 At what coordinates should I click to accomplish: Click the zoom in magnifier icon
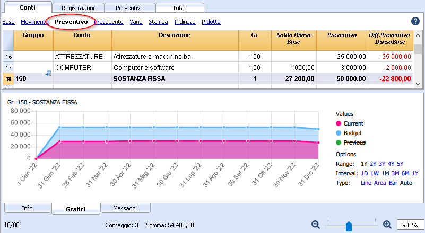tap(387, 225)
